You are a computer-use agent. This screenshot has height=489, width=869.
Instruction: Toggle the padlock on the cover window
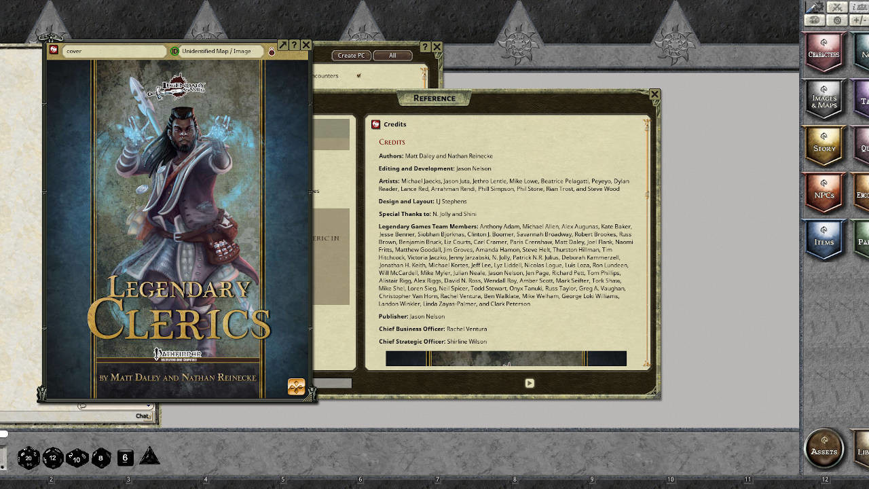(x=272, y=51)
